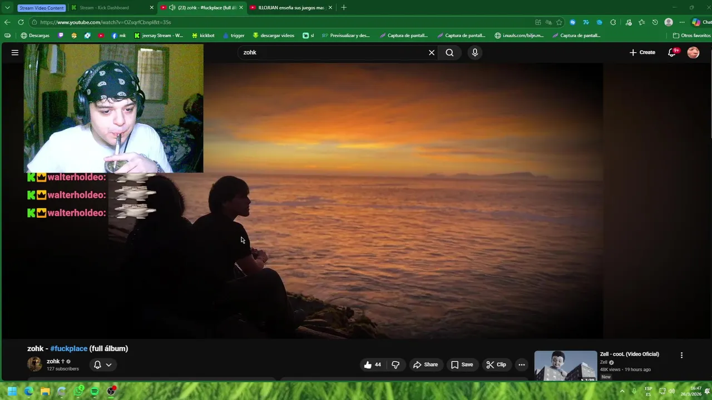The width and height of the screenshot is (712, 400).
Task: Open the kickbot bookmark
Action: [203, 36]
